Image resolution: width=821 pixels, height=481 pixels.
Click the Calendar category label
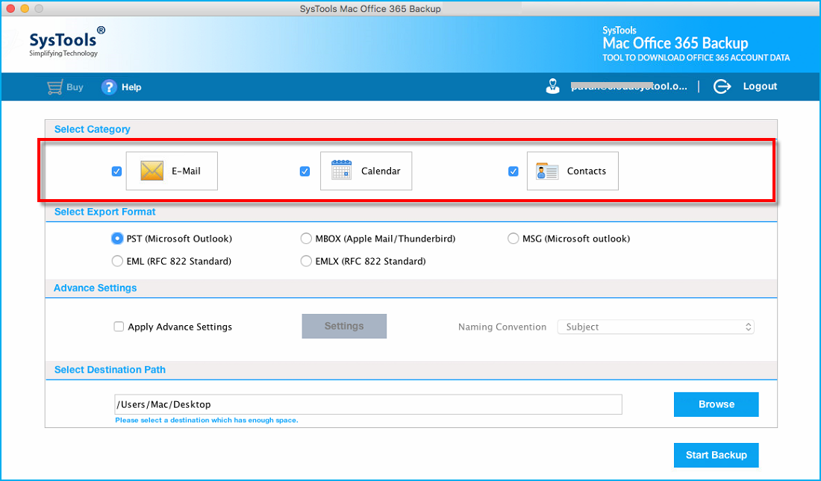coord(381,172)
